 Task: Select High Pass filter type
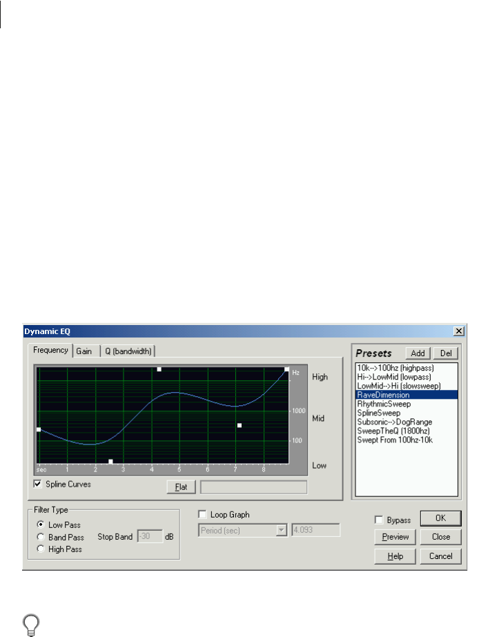[40, 549]
